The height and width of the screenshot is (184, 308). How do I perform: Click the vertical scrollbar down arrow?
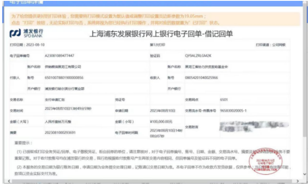pyautogui.click(x=305, y=174)
